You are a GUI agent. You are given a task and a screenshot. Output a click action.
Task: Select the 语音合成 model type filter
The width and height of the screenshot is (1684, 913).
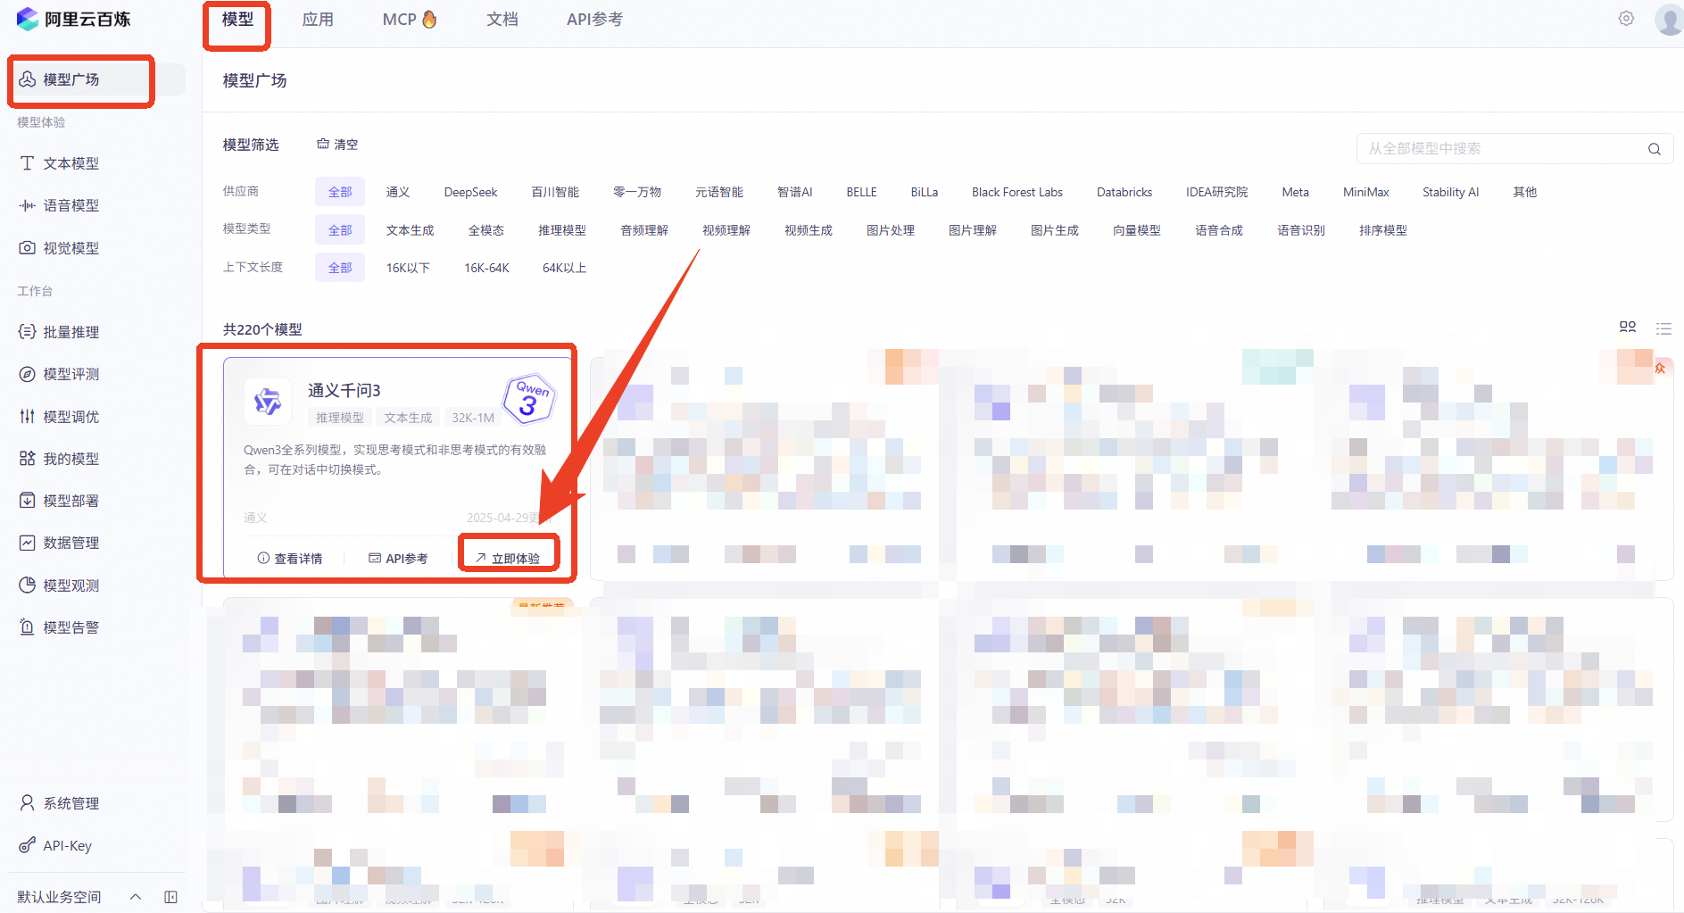point(1219,230)
